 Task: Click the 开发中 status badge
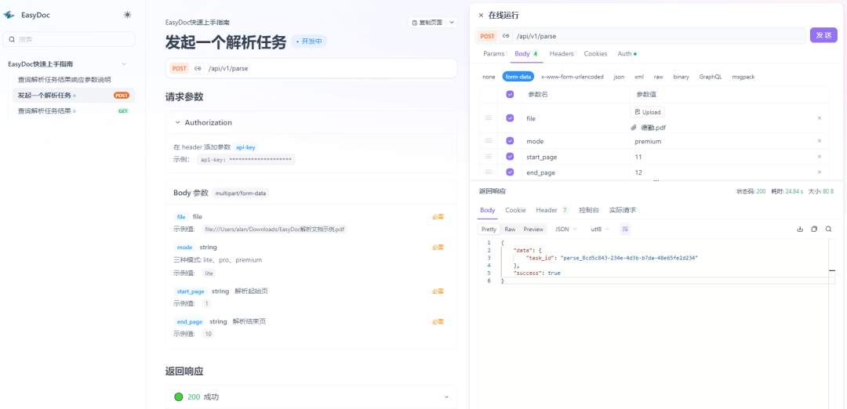click(309, 41)
